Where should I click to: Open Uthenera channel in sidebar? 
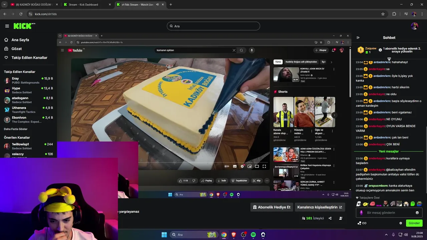click(28, 110)
